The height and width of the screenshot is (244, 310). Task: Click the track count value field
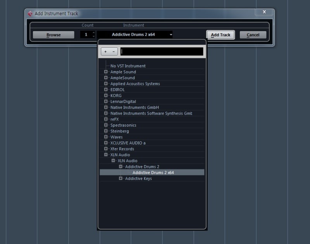pos(86,35)
